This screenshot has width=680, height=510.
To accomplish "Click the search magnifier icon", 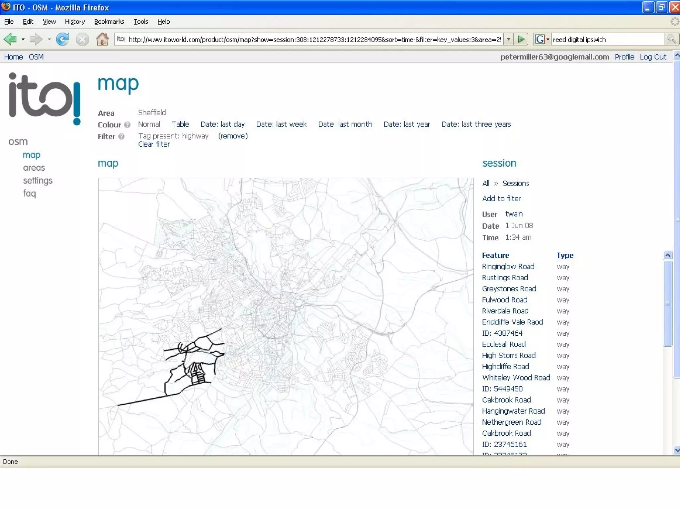I will click(671, 39).
